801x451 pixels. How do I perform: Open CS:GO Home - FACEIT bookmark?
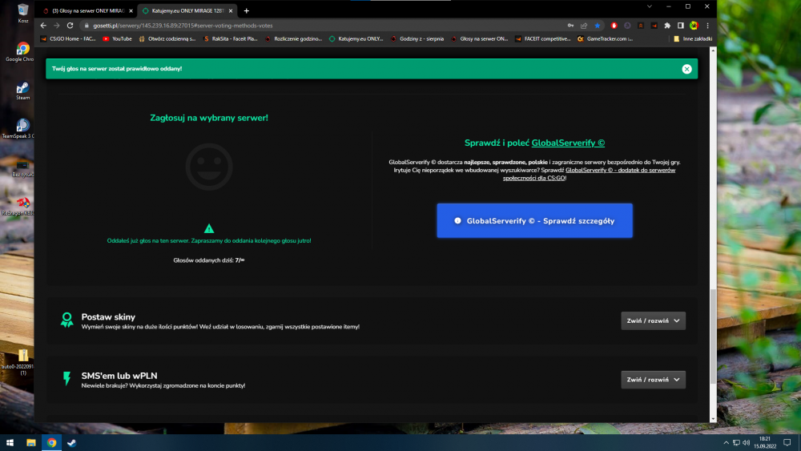tap(68, 38)
